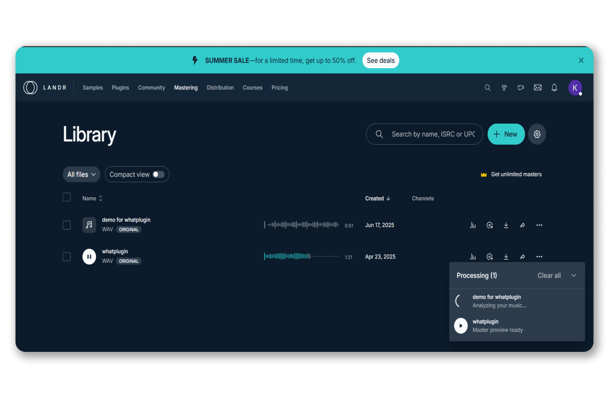Go to the Mastering section
Image resolution: width=609 pixels, height=395 pixels.
[186, 88]
